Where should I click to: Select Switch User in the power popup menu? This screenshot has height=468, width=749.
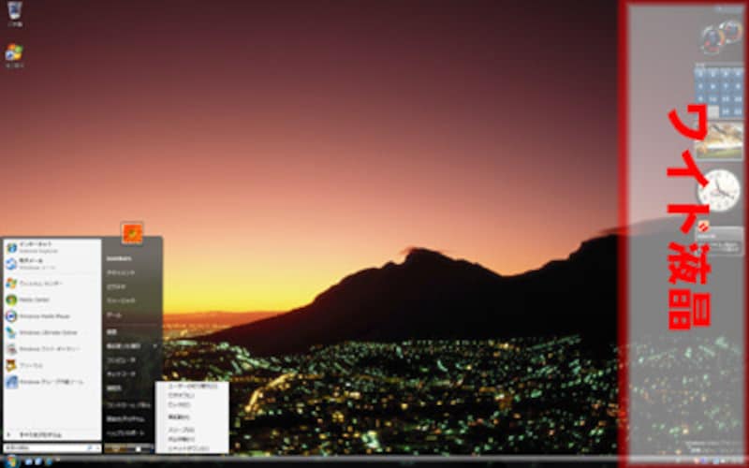point(192,386)
